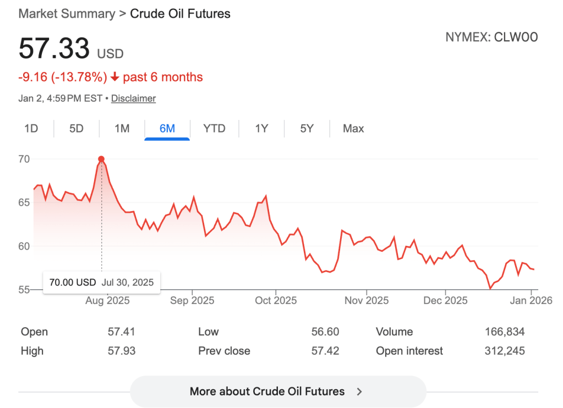Open the Market Summary breadcrumb
The image size is (563, 408).
(x=67, y=14)
